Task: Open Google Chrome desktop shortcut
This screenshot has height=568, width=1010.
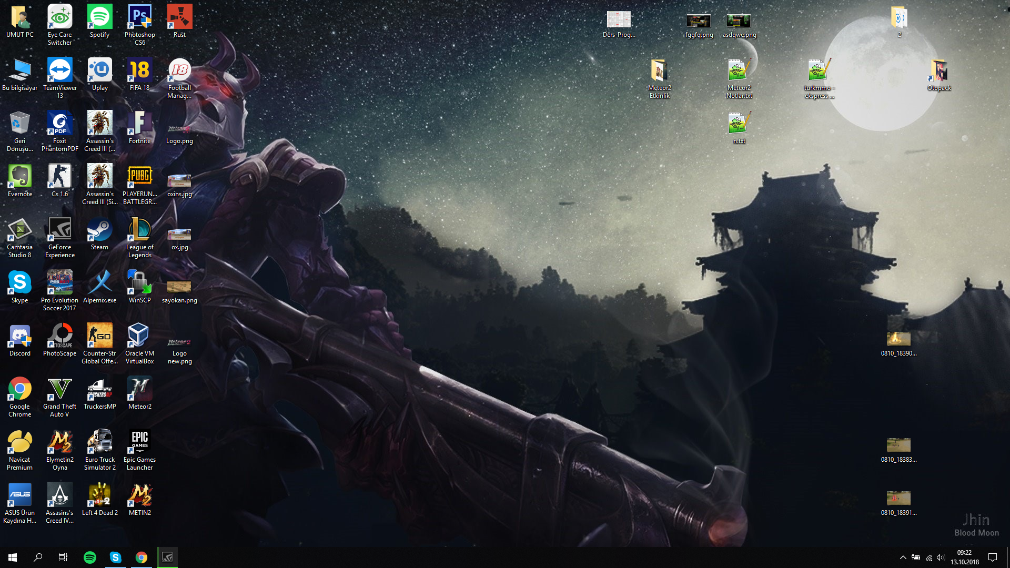Action: pos(20,397)
